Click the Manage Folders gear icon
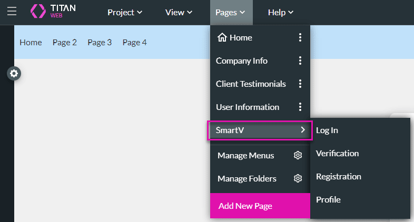Viewport: 414px width, 222px height. click(x=298, y=178)
